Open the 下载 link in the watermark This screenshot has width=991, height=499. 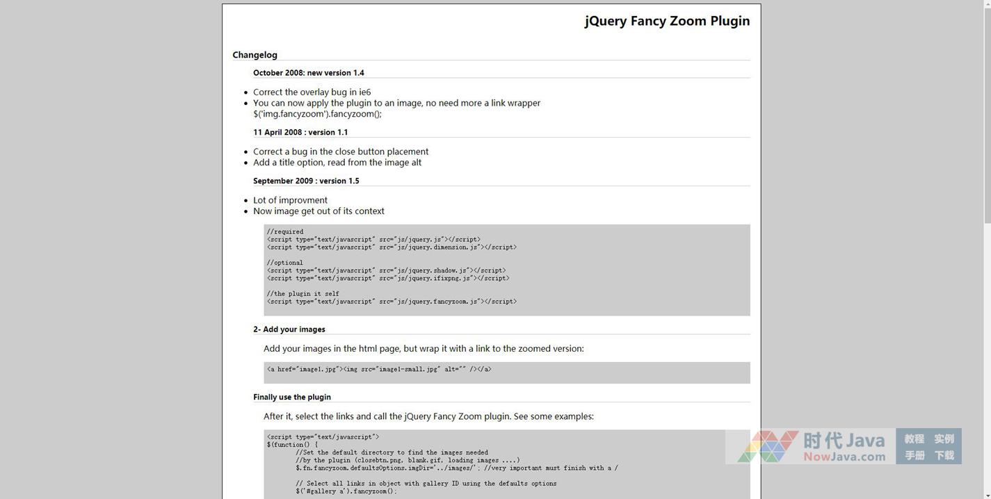(x=944, y=455)
